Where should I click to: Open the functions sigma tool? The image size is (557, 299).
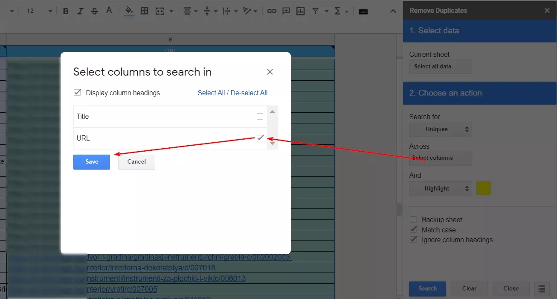coord(338,11)
